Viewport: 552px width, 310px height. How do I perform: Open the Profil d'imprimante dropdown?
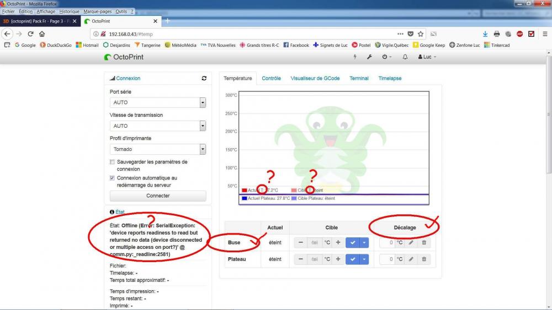point(158,149)
